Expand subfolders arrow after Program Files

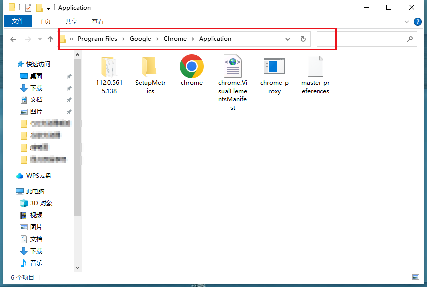click(123, 39)
